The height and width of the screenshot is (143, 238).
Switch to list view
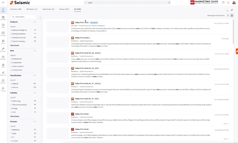click(228, 16)
